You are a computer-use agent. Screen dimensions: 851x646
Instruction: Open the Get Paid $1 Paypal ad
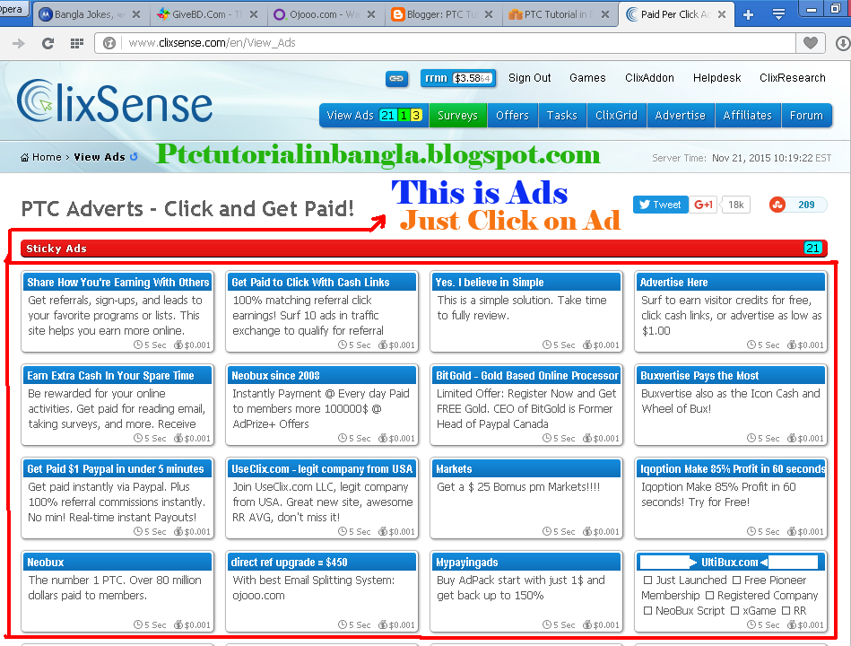pos(117,499)
